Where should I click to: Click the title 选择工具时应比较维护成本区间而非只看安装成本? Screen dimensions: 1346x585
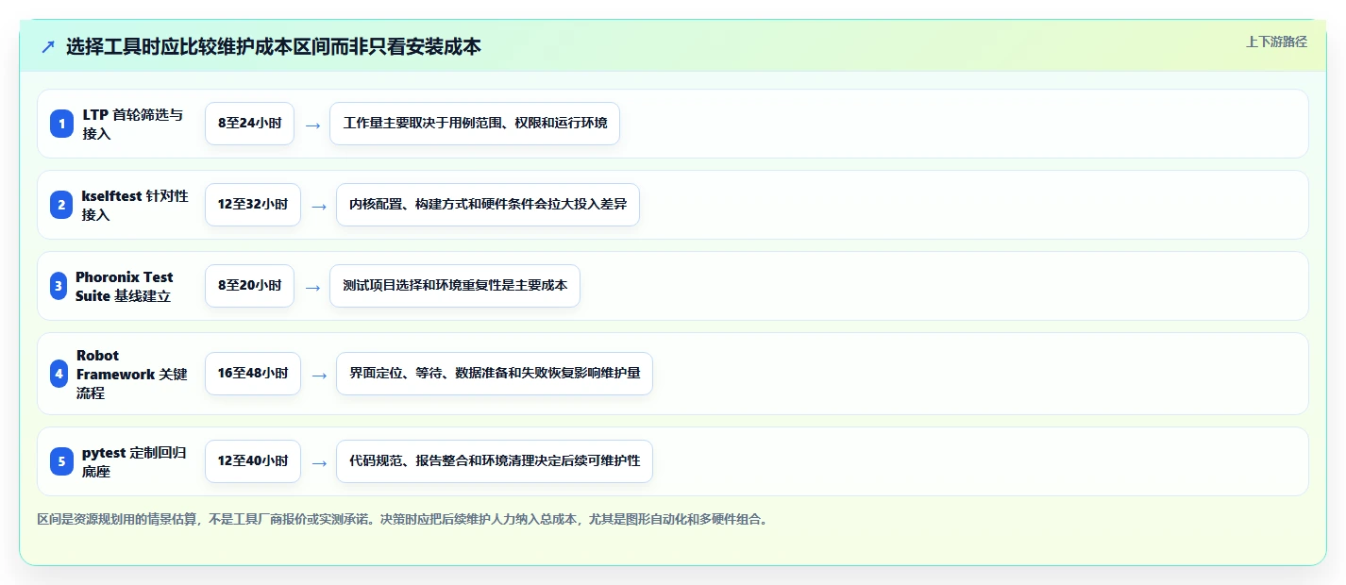274,46
